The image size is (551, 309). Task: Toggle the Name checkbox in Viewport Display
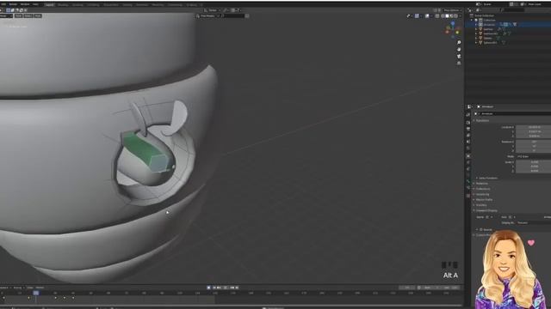[x=487, y=217]
